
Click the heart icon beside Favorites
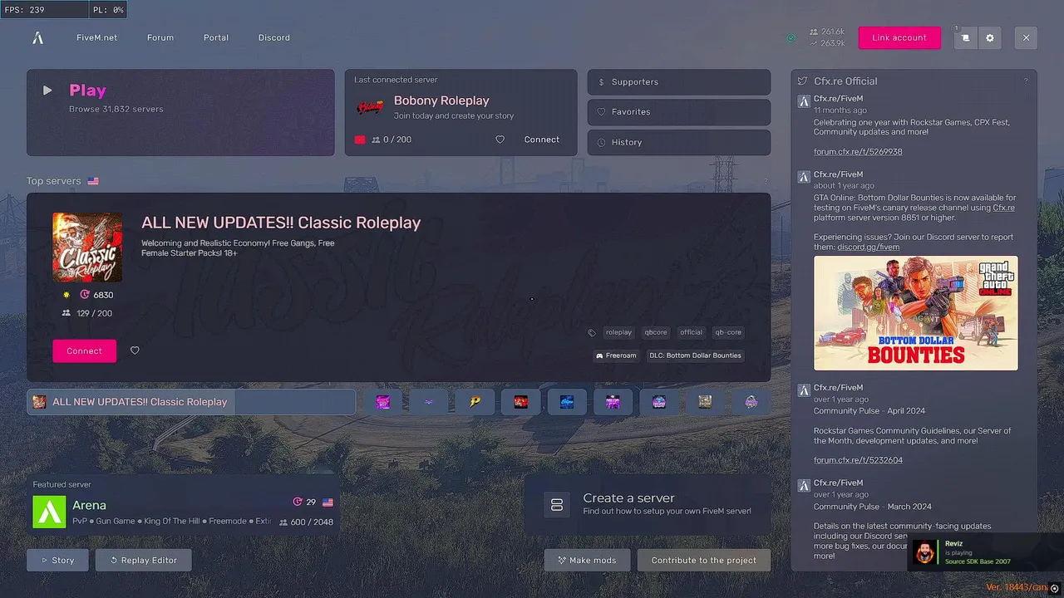[601, 112]
